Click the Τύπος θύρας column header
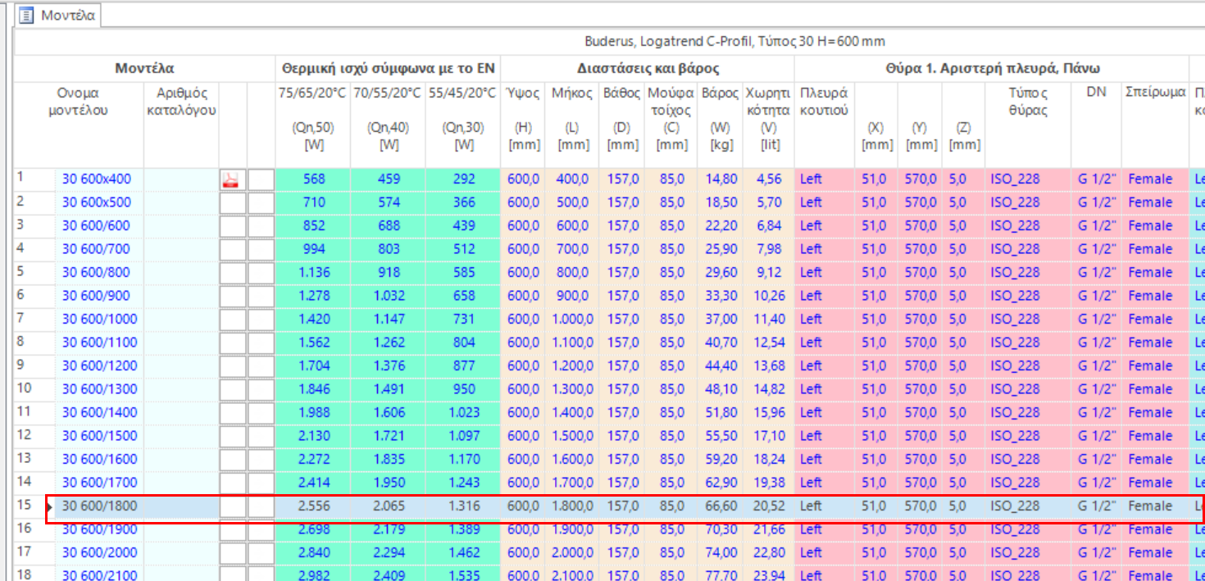Viewport: 1205px width, 581px height. coord(1029,123)
